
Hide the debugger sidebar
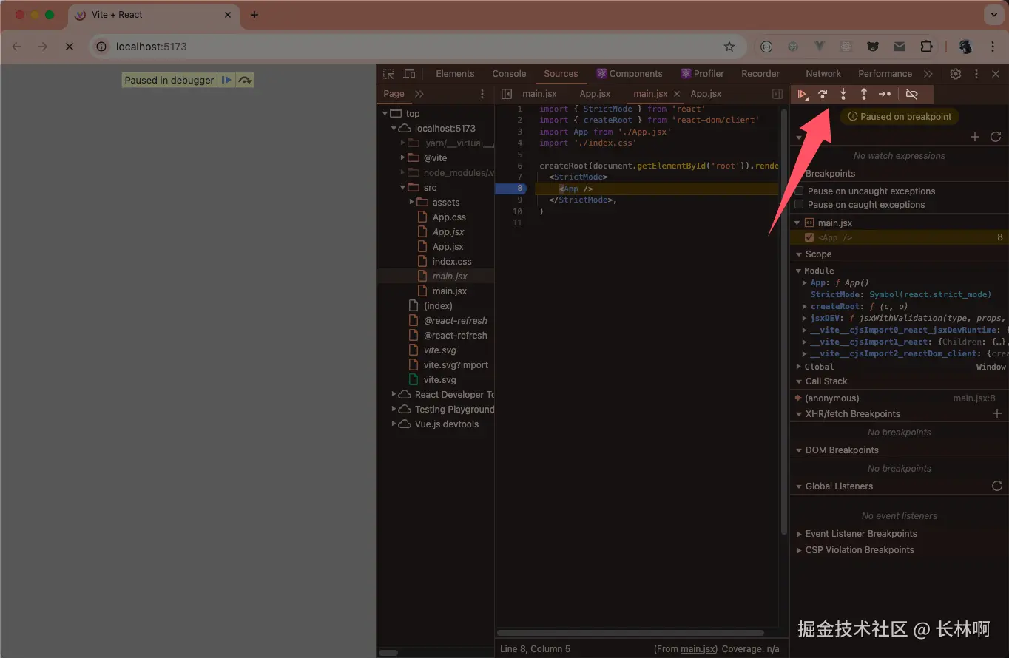777,94
